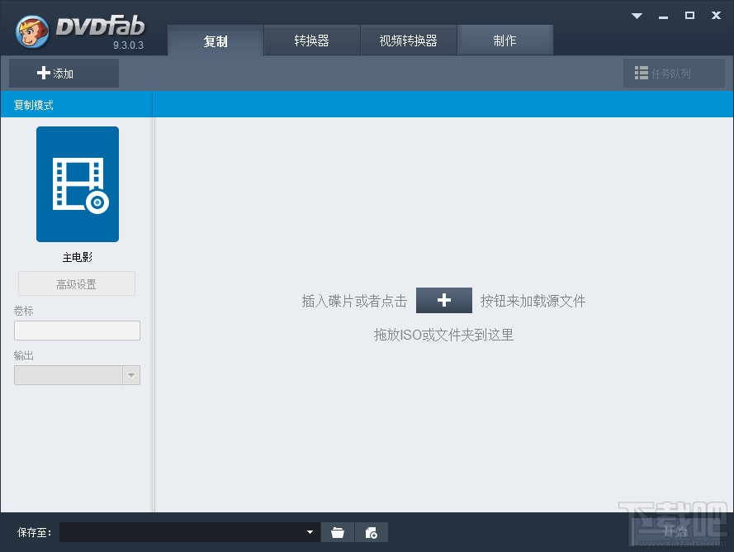Viewport: 734px width, 552px height.
Task: Go to the 制作 tab
Action: (505, 40)
